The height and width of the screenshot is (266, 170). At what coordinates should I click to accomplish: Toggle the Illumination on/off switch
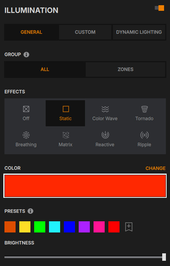click(159, 8)
